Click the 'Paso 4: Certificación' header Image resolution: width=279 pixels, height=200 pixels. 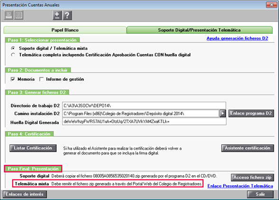(x=29, y=134)
